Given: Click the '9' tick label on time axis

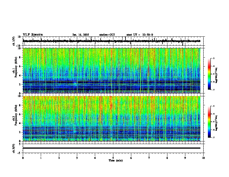Looking at the screenshot, I should coord(185,158).
